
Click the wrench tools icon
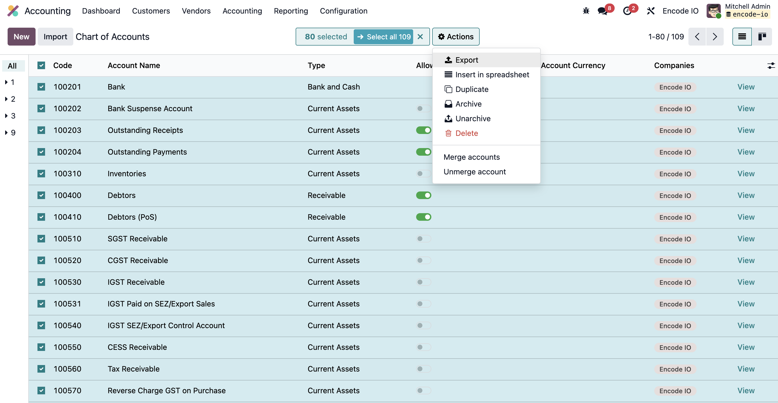[x=650, y=11]
